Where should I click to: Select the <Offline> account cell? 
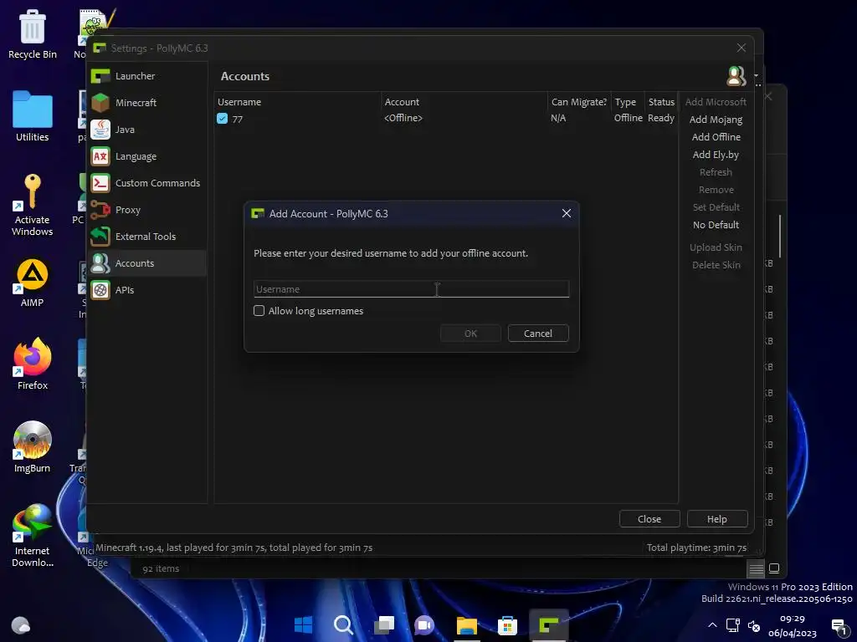[403, 118]
